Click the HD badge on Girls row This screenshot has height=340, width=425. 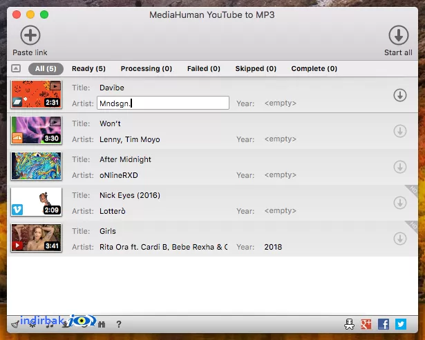[x=413, y=226]
